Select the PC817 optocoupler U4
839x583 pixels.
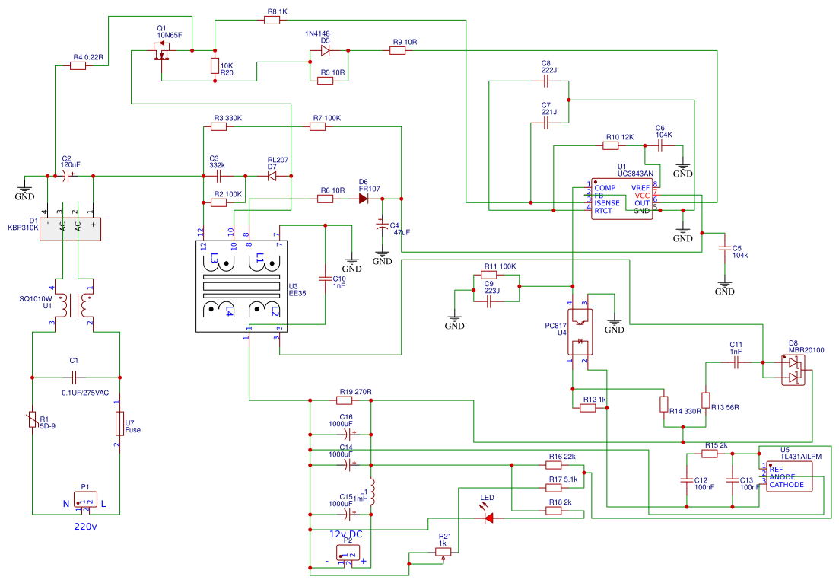tap(580, 332)
